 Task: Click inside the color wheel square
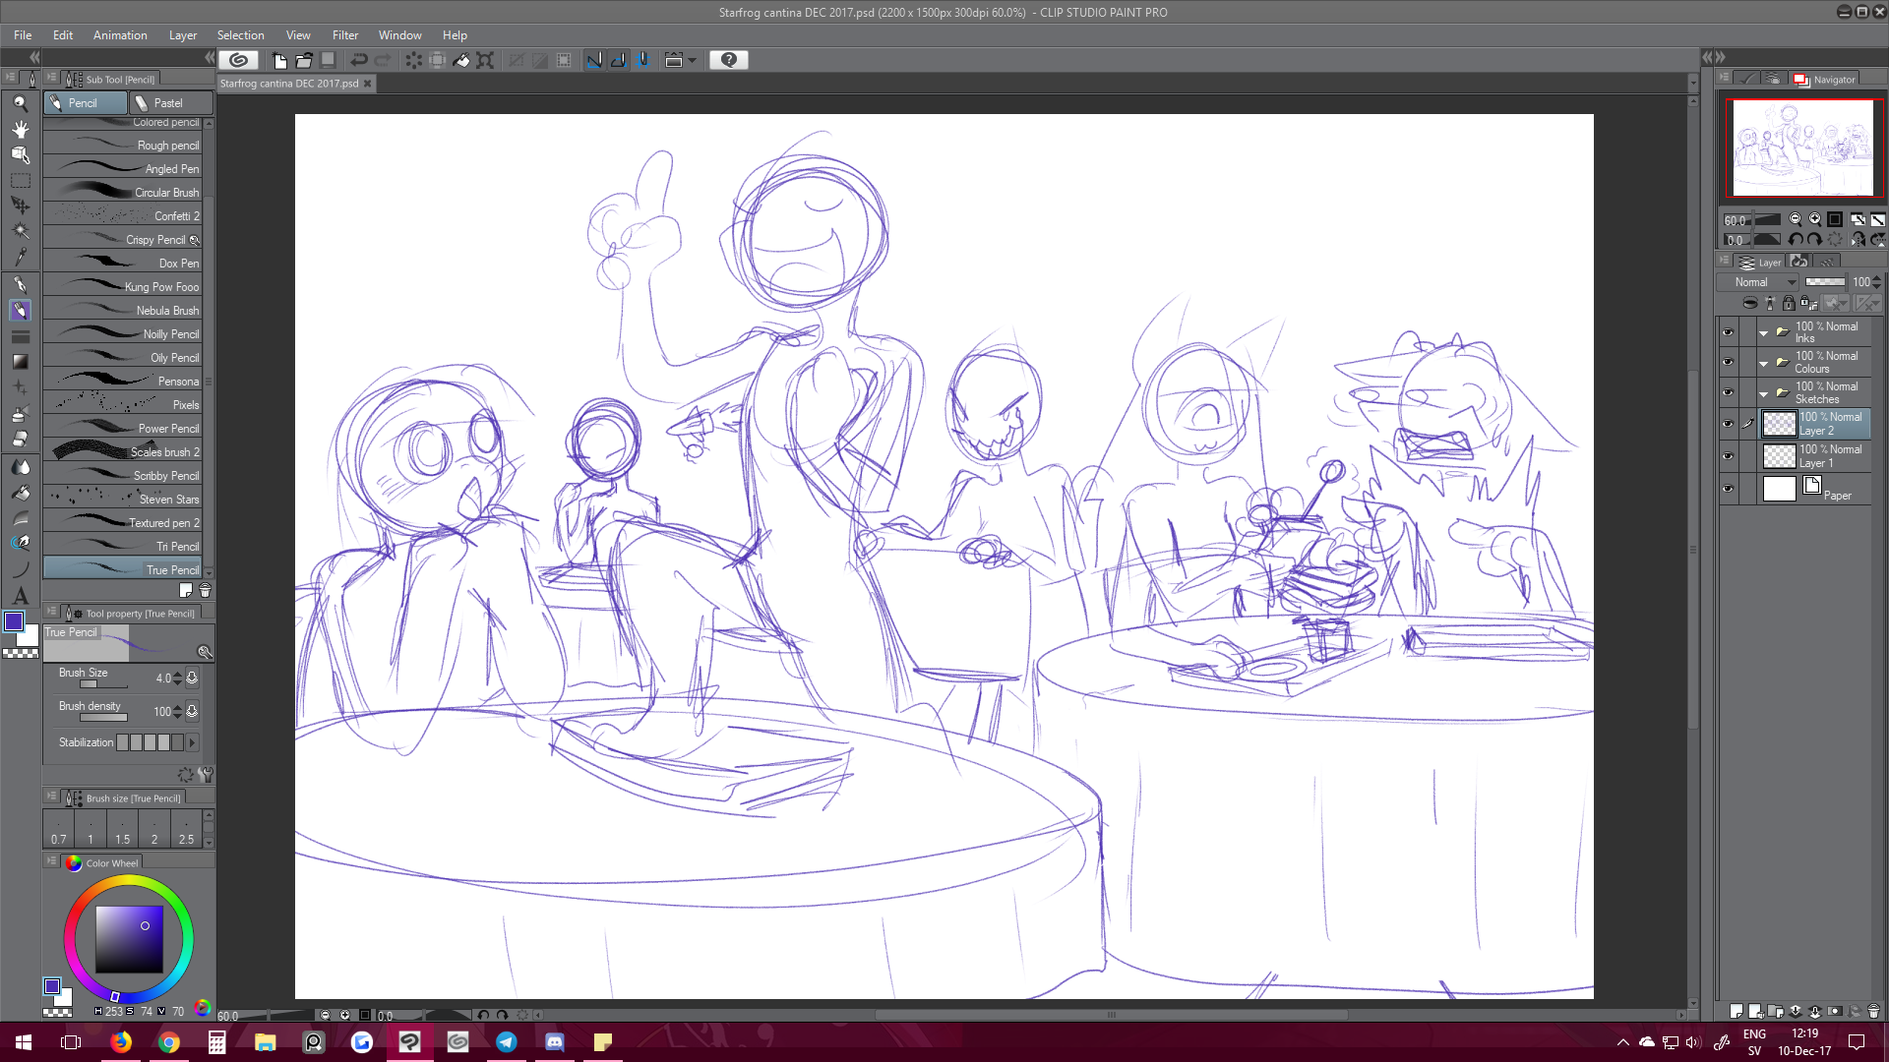point(129,939)
